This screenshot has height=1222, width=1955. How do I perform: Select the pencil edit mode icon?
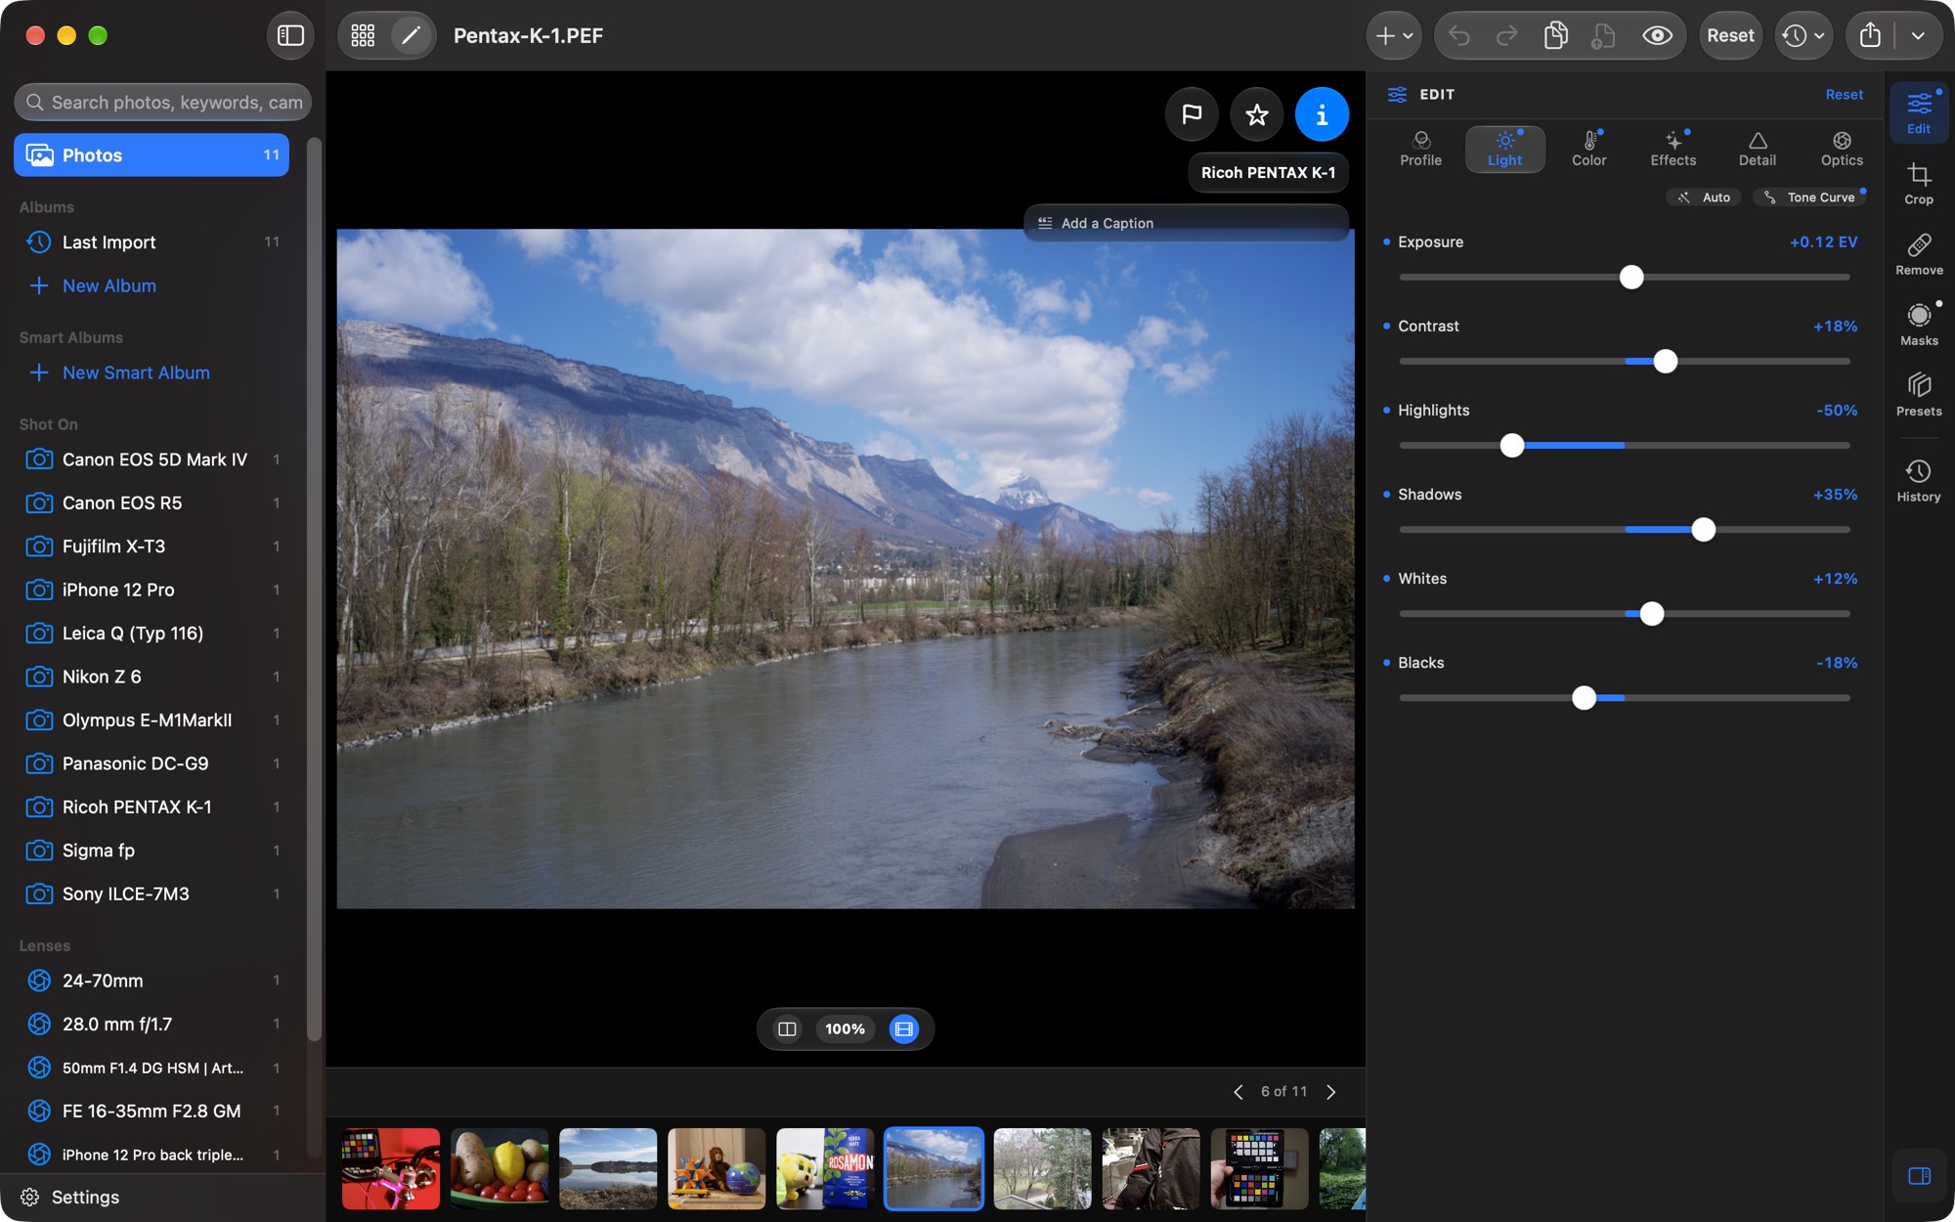coord(412,35)
